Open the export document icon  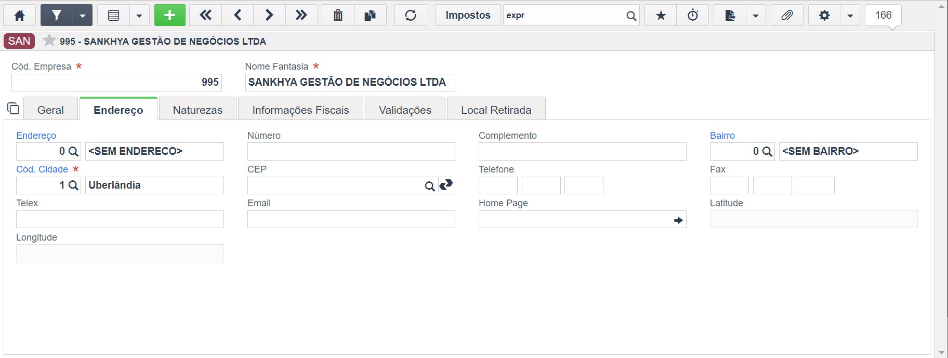pos(730,16)
